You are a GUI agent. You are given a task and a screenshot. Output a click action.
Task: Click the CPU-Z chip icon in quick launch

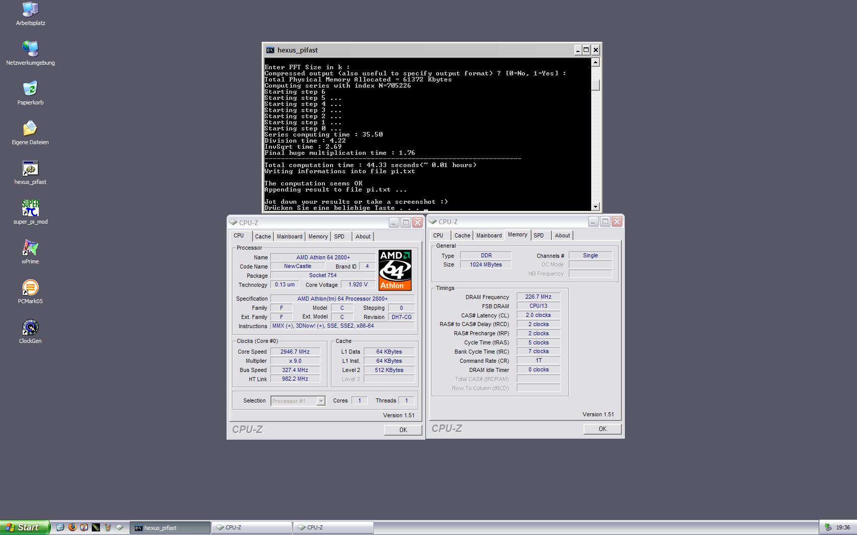[x=119, y=527]
